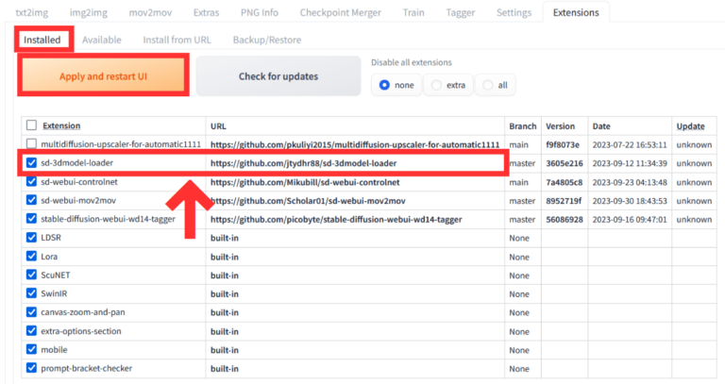Select the Available sub-tab
The height and width of the screenshot is (384, 725).
pyautogui.click(x=102, y=40)
